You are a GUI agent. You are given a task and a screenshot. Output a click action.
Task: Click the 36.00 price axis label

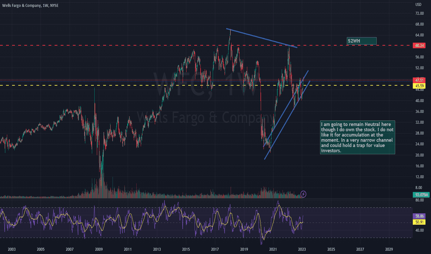point(419,111)
